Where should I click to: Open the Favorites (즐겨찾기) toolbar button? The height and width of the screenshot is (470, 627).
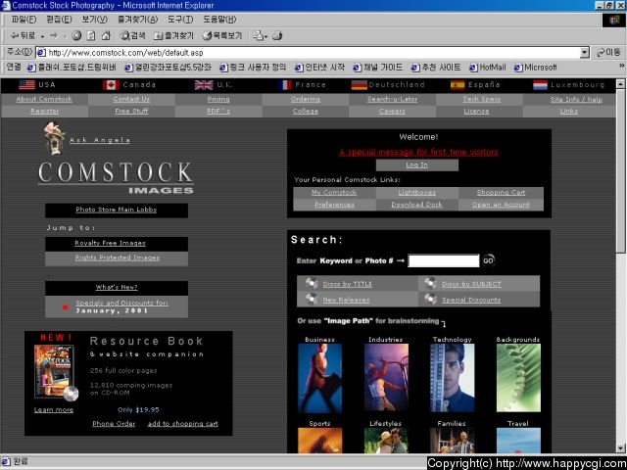coord(174,36)
